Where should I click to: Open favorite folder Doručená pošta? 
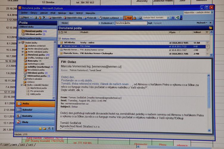[x=34, y=31]
